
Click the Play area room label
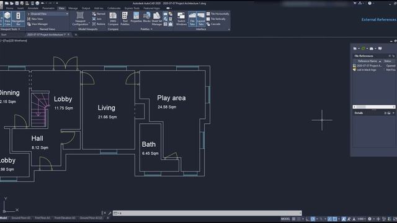[171, 98]
